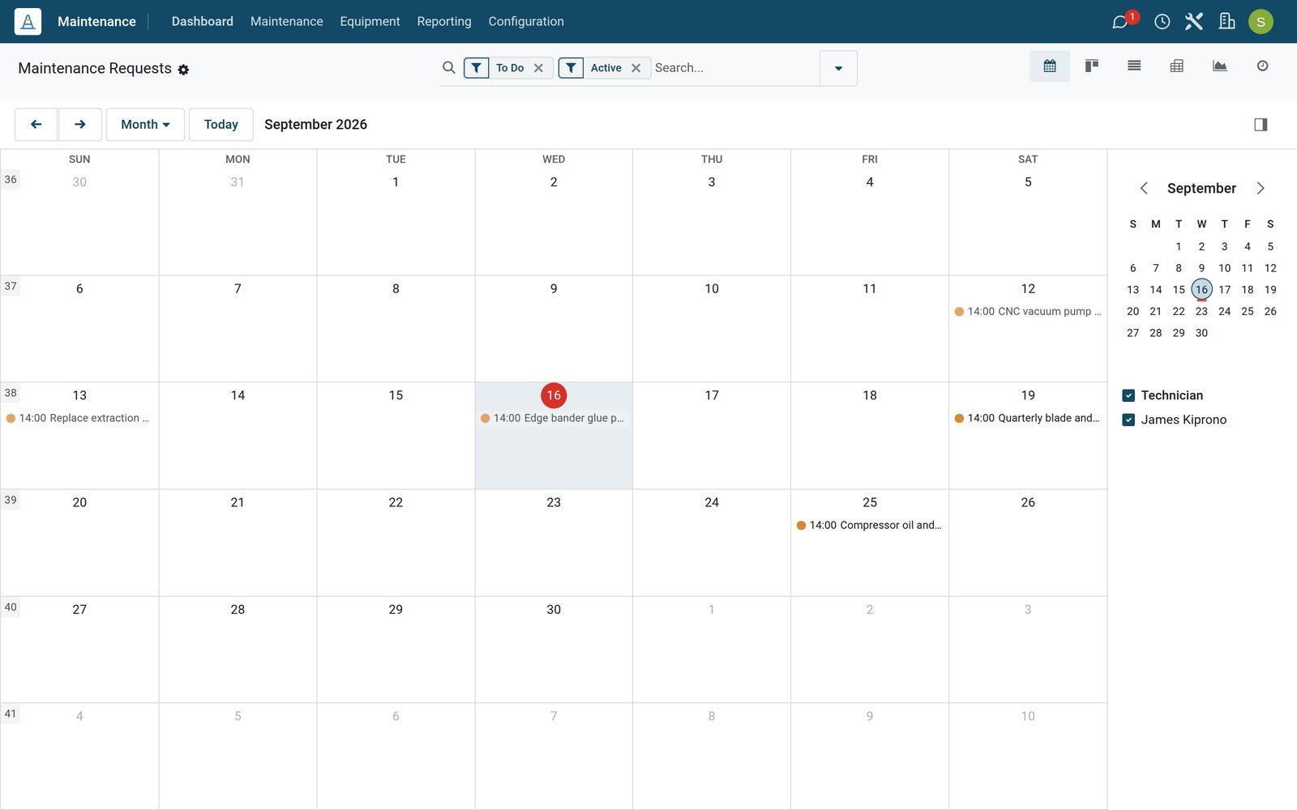Open the Quarterly blade event
This screenshot has width=1297, height=810.
tap(1027, 419)
